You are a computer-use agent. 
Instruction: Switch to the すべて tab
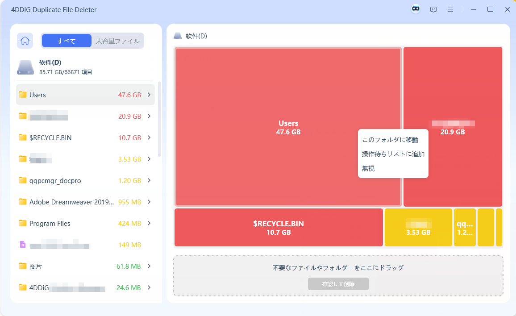(67, 41)
